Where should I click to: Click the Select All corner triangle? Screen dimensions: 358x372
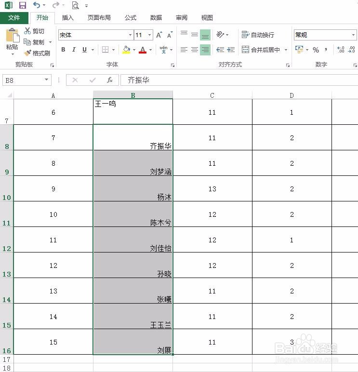tap(10, 95)
